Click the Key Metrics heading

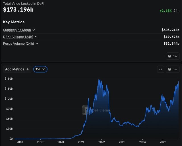pos(14,22)
